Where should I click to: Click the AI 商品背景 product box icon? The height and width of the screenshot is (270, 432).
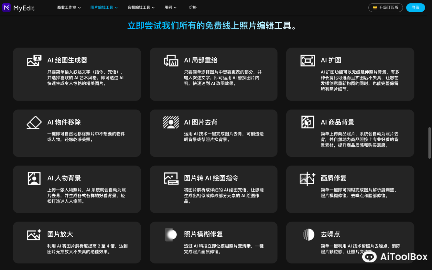coord(308,123)
